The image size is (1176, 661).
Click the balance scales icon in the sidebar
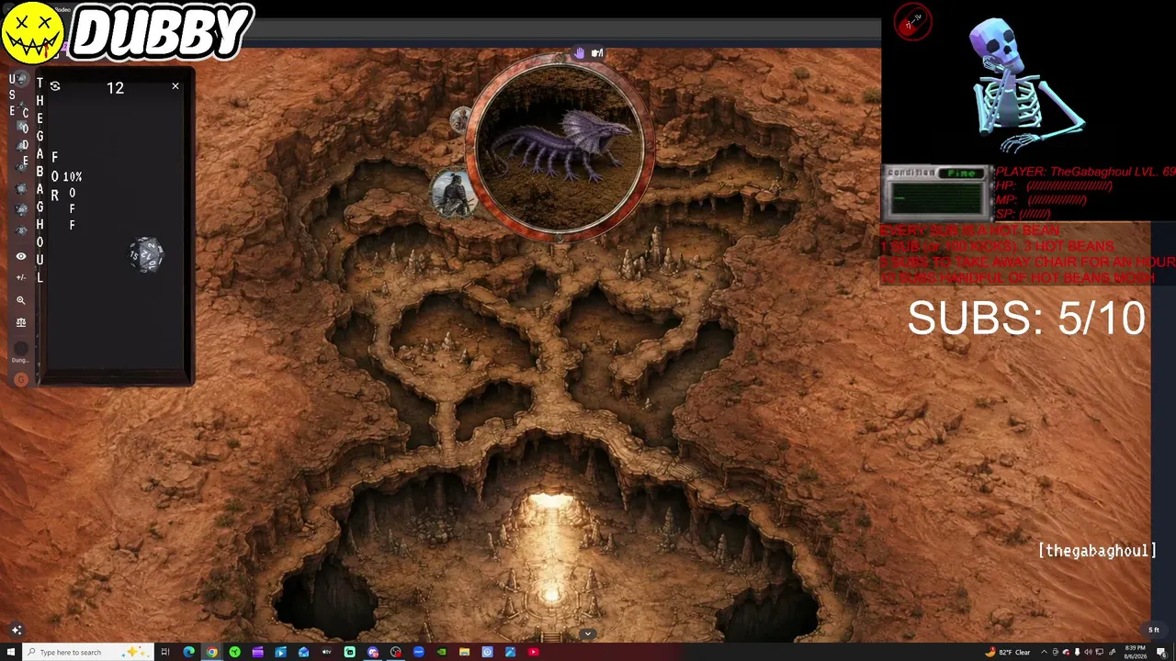(x=21, y=322)
